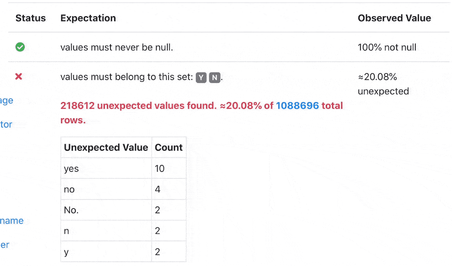Click the red failure X icon
This screenshot has height=266, width=452.
pyautogui.click(x=19, y=76)
